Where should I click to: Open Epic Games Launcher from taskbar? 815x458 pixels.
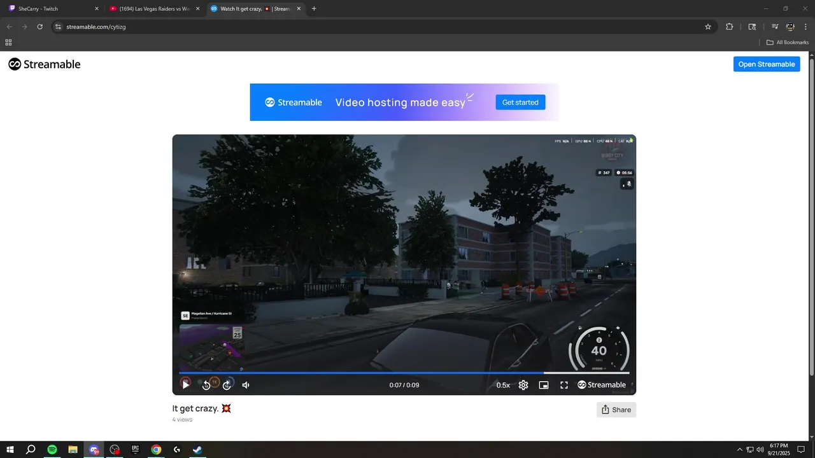point(135,450)
